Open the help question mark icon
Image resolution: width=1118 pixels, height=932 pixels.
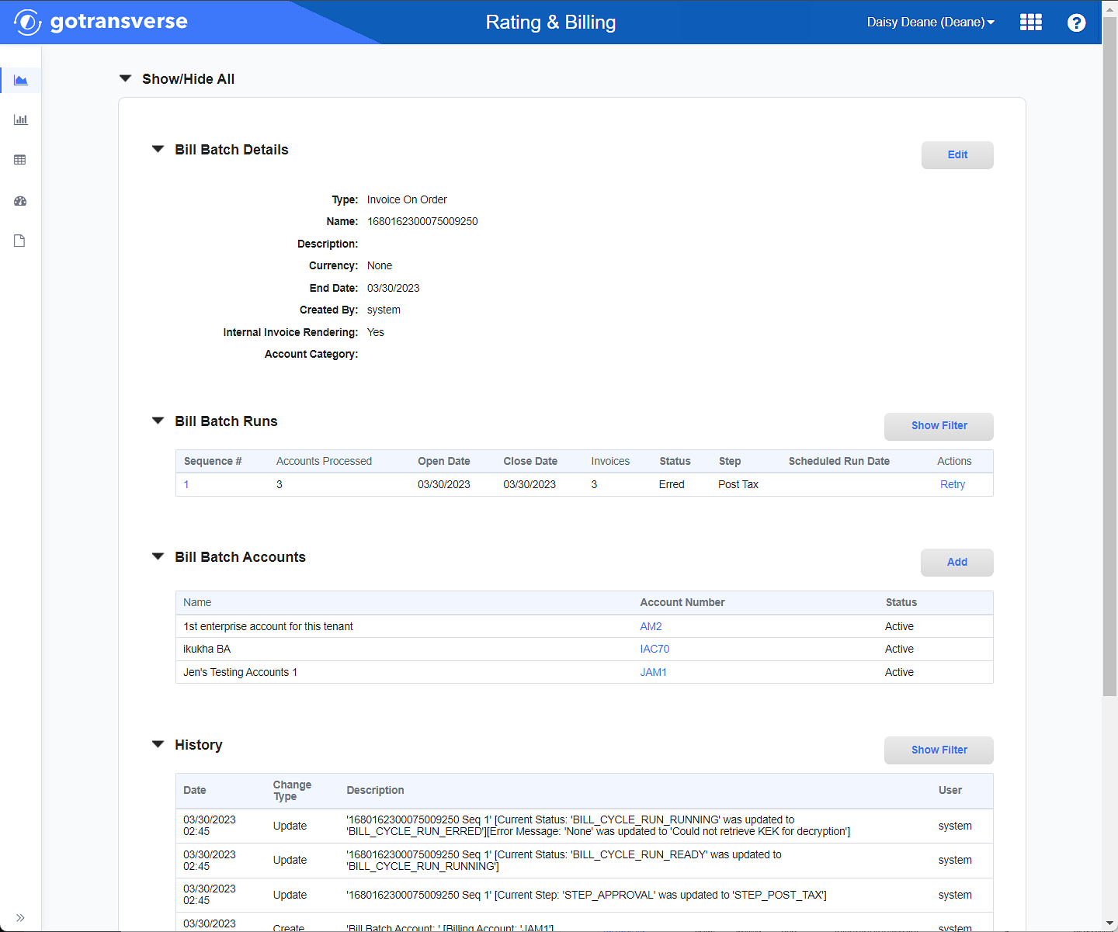(x=1076, y=23)
